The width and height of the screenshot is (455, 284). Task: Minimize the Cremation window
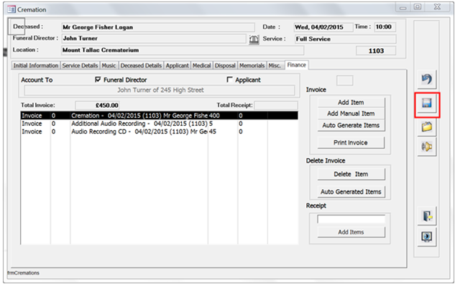403,7
